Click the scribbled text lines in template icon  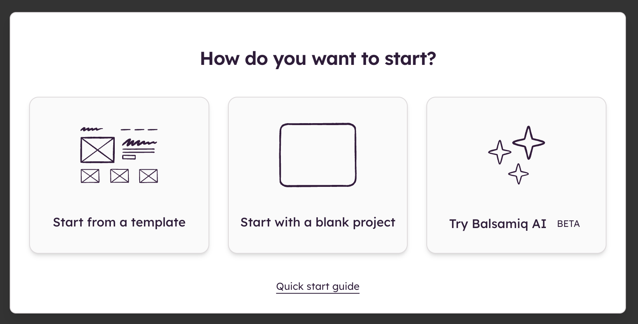pos(139,145)
